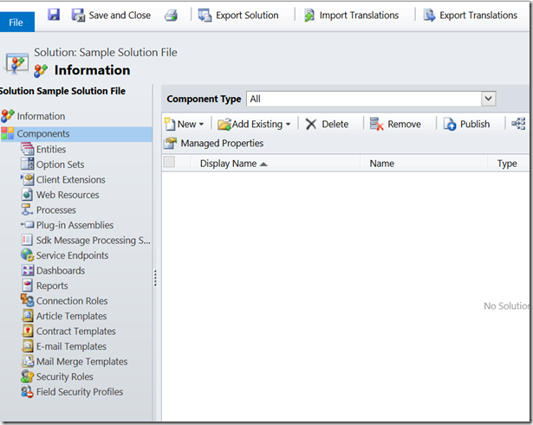Viewport: 533px width, 425px height.
Task: Click the Export Translations icon
Action: click(429, 15)
